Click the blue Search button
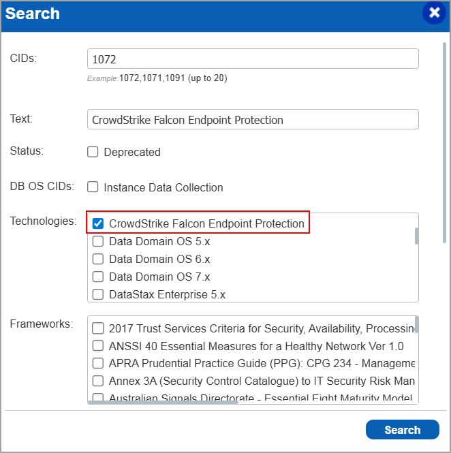The image size is (451, 453). 403,430
